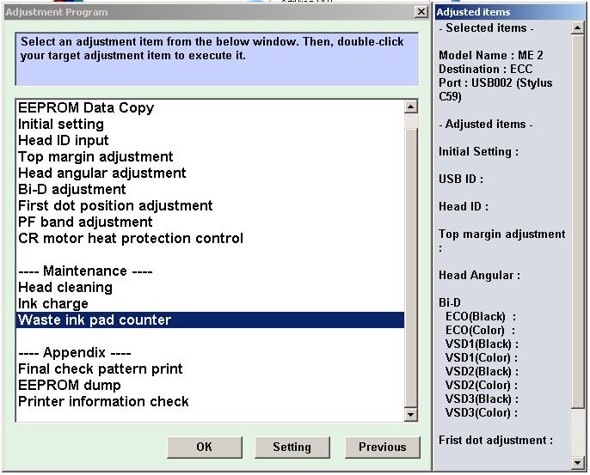This screenshot has height=475, width=590.
Task: Click the OK button
Action: (205, 447)
